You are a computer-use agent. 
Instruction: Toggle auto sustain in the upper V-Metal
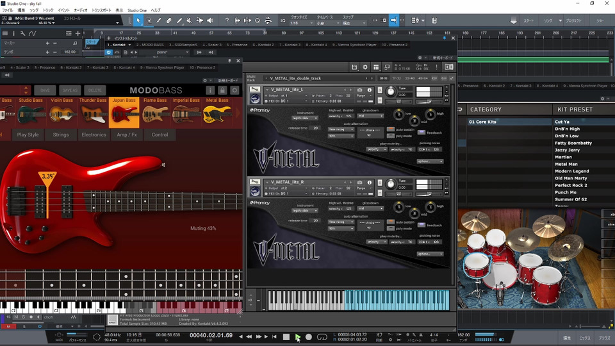391,129
